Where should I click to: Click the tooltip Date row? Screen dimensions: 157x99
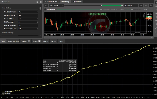pos(60,61)
